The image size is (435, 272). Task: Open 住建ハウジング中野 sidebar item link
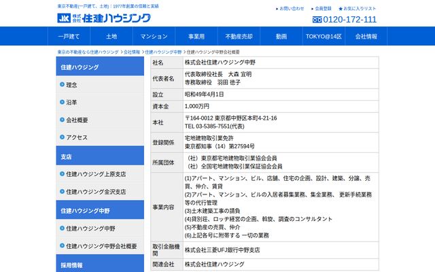(90, 228)
